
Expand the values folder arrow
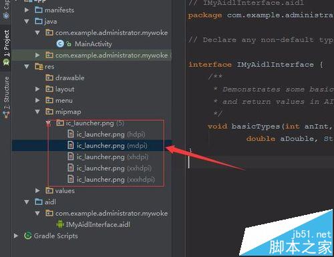(37, 190)
